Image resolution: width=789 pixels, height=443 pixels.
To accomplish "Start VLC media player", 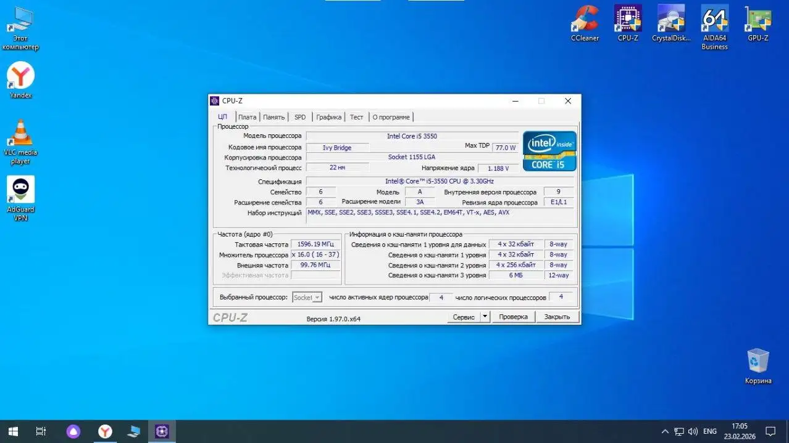I will tap(20, 129).
